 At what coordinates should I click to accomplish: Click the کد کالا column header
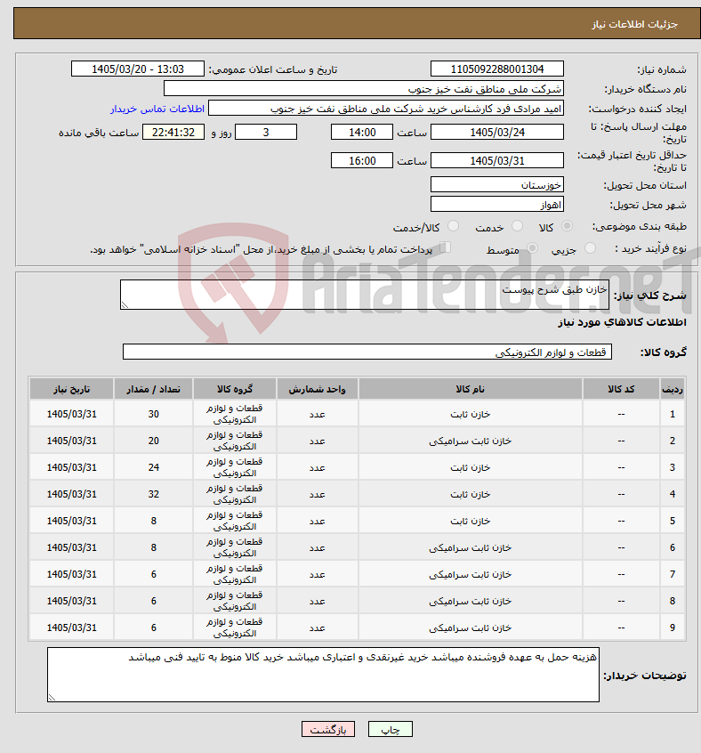point(621,389)
